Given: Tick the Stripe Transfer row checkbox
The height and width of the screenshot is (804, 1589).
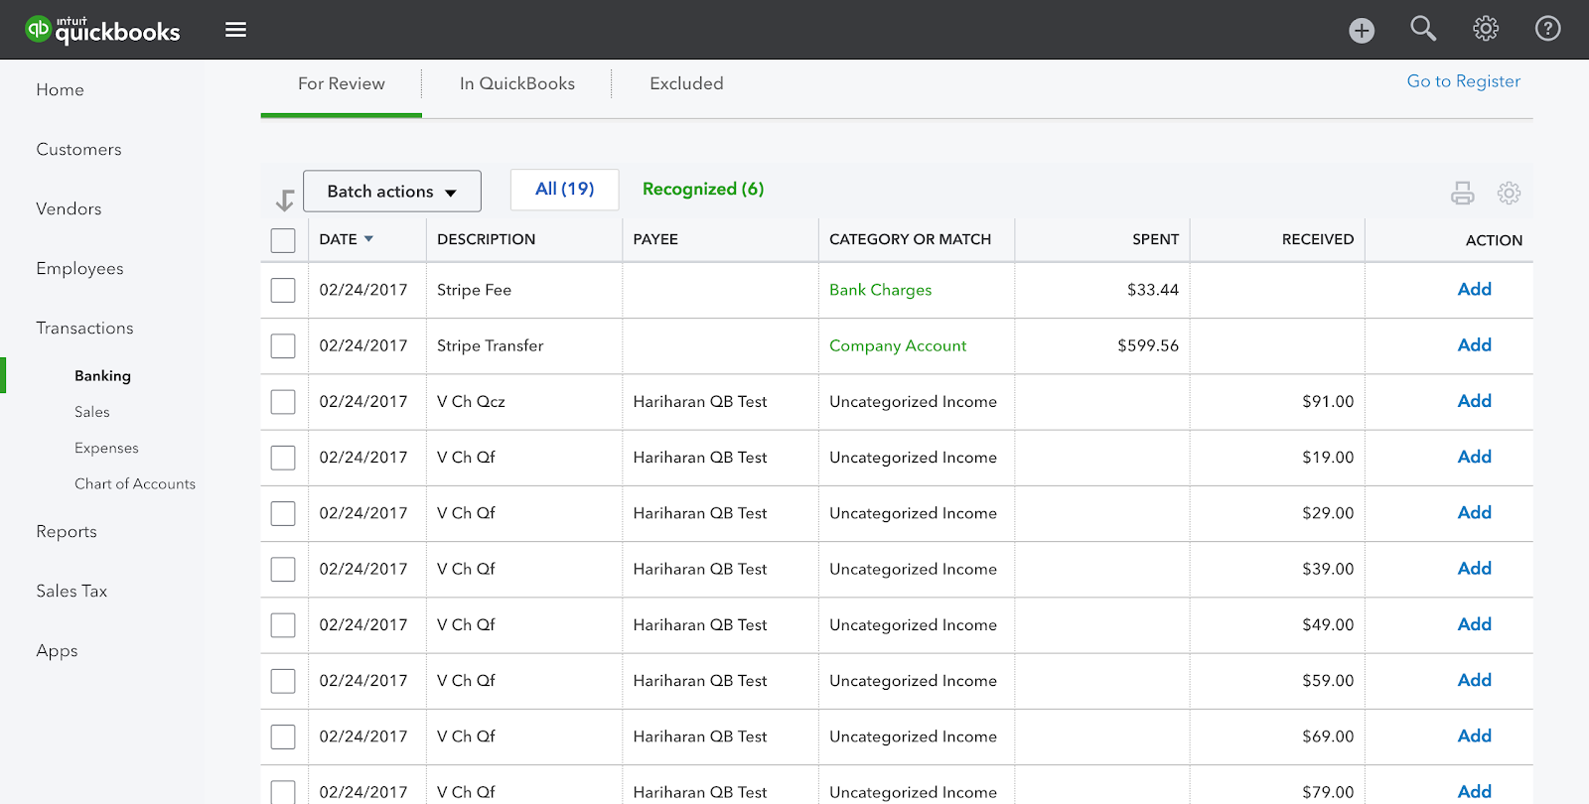Looking at the screenshot, I should [x=283, y=345].
